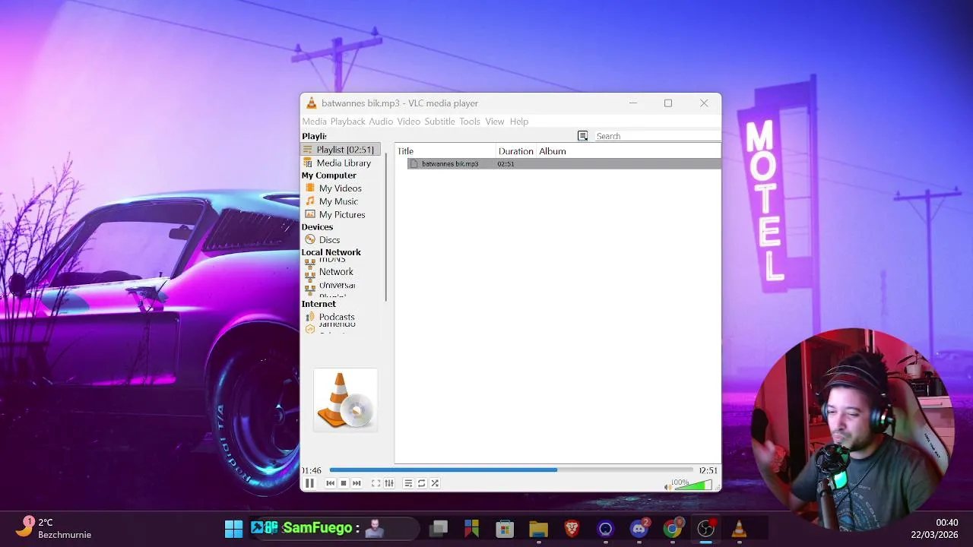Image resolution: width=973 pixels, height=547 pixels.
Task: Open weather widget showing 2°C
Action: pyautogui.click(x=55, y=528)
